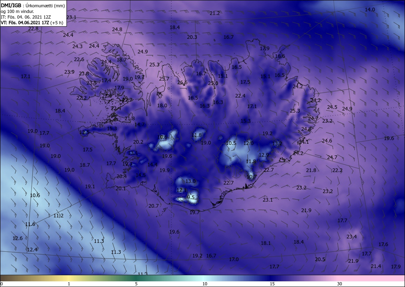This screenshot has height=287, width=405.
Task: Click the offshore value '12.6'
Action: pyautogui.click(x=17, y=238)
